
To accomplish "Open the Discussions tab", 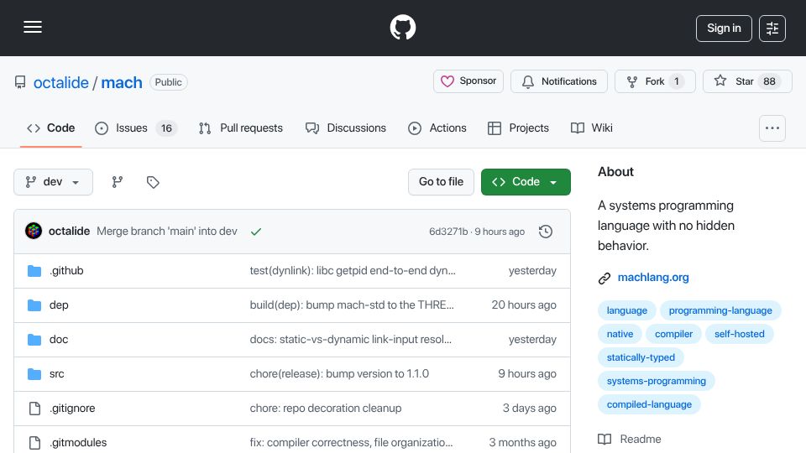I will (345, 128).
